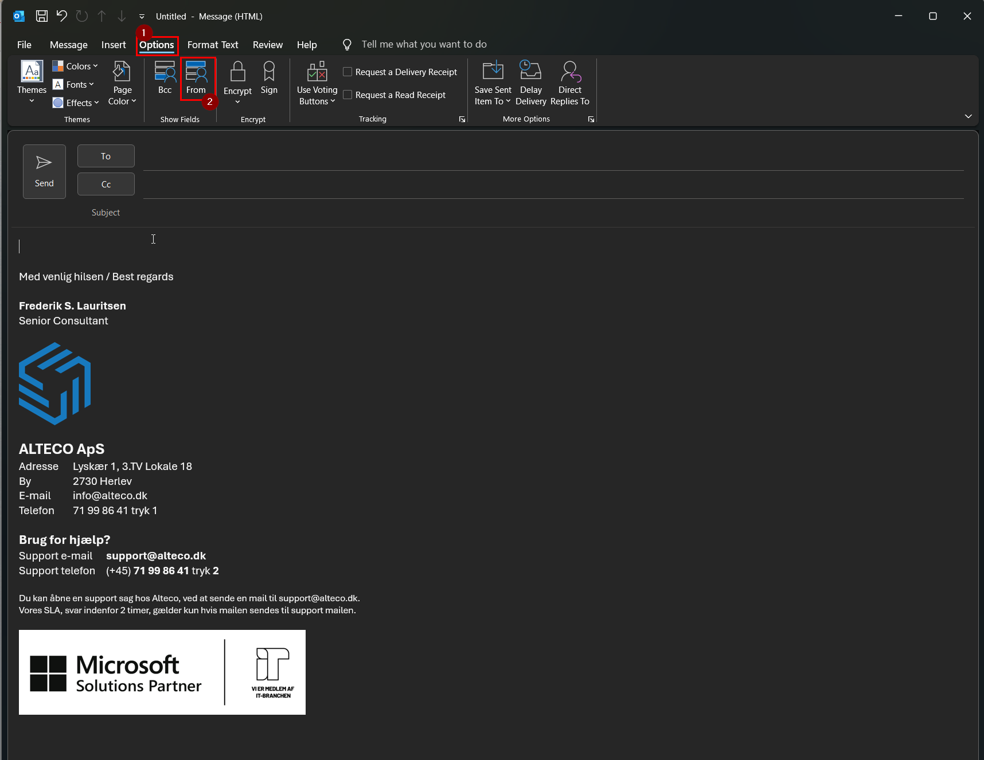Click support@alteco.dk in bold
Viewport: 984px width, 760px height.
point(156,556)
